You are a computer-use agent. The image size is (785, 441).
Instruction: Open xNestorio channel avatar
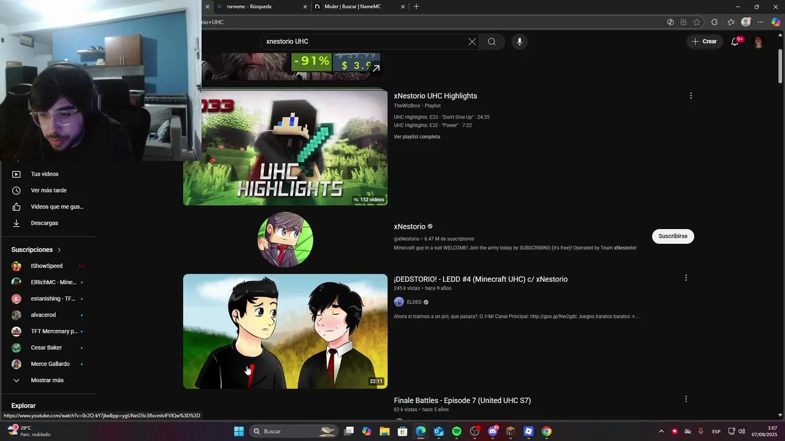pyautogui.click(x=285, y=239)
